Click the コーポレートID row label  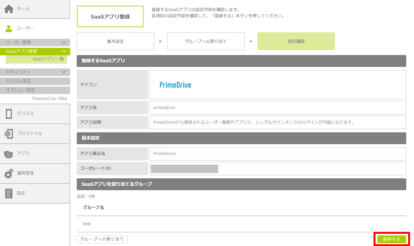112,168
